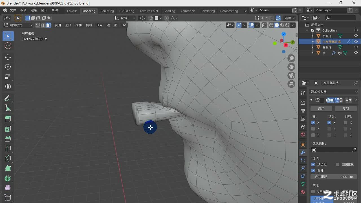Viewport: 361px width, 203px height.
Task: Open the 添加修改器 dropdown
Action: tap(334, 92)
